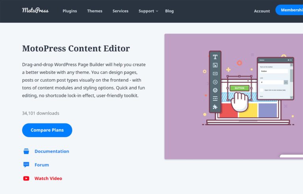Expand the Support dropdown chevron
The height and width of the screenshot is (194, 303).
(x=157, y=11)
